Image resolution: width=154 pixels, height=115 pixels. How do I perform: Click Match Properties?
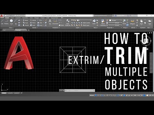[x=103, y=23]
